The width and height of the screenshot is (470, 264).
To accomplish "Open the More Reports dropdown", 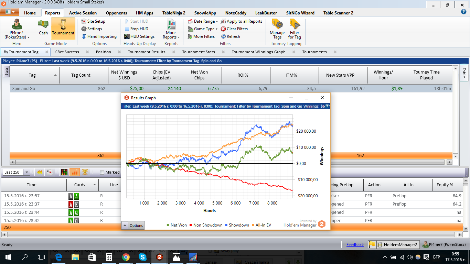I will coord(171,29).
